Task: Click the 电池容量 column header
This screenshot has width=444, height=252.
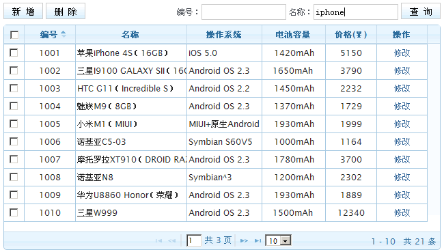Action: point(293,35)
